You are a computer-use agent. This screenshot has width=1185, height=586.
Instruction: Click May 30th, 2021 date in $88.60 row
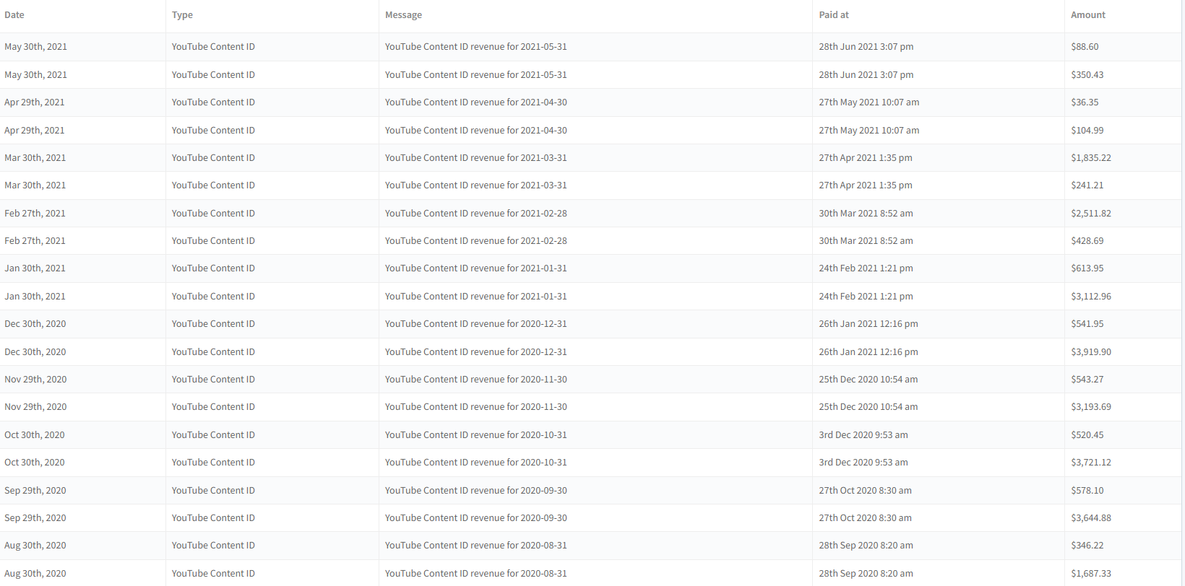(x=35, y=47)
